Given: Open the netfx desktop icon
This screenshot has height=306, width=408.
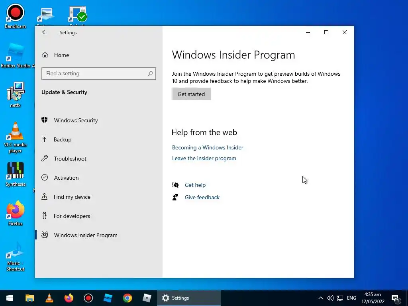Looking at the screenshot, I should point(16,95).
